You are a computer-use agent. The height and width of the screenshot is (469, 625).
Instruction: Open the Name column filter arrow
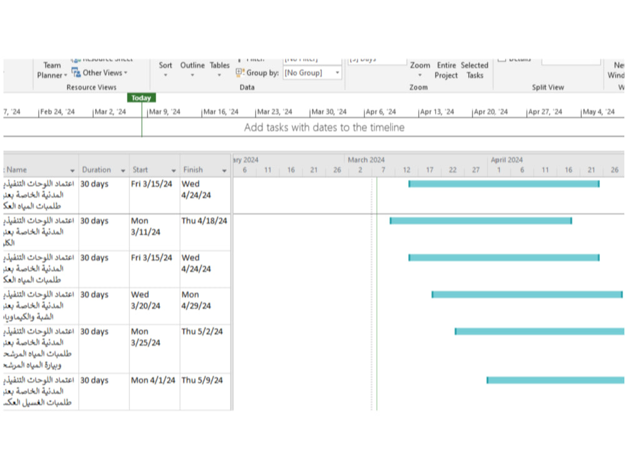72,170
